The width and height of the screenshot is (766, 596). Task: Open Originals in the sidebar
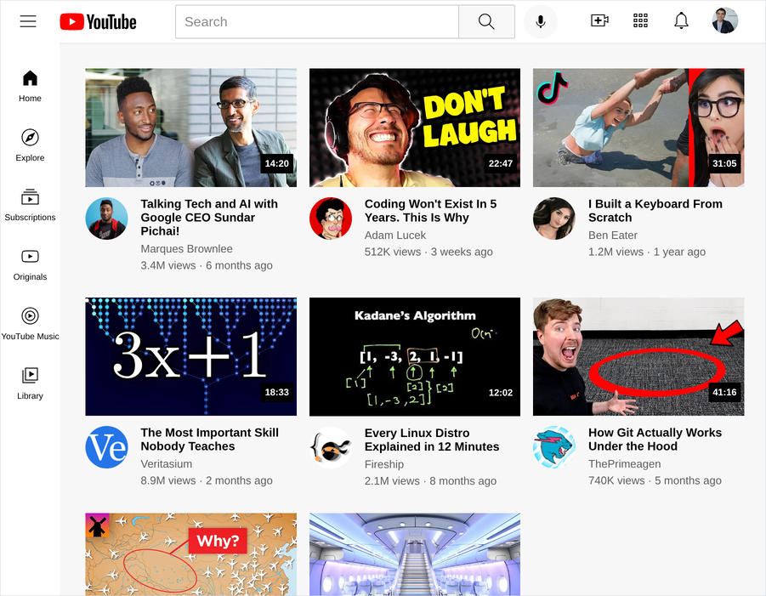tap(30, 264)
